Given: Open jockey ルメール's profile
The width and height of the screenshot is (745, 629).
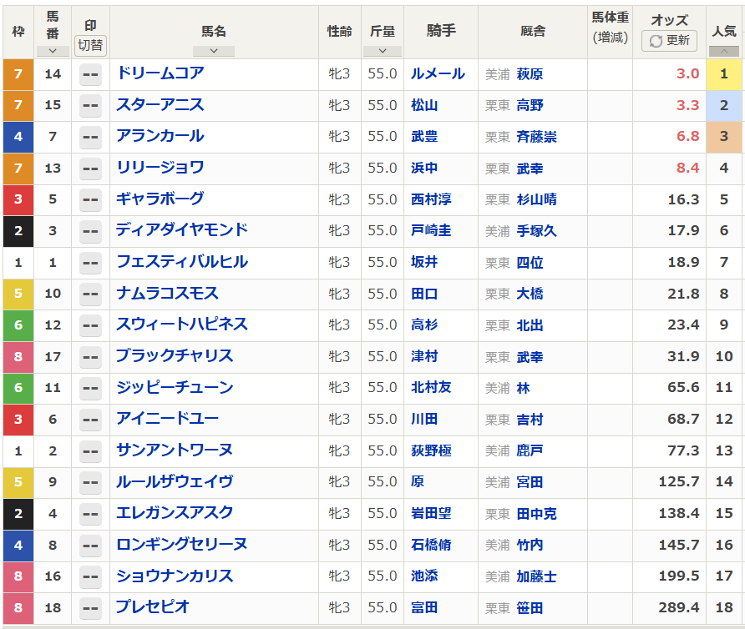Looking at the screenshot, I should click(438, 73).
